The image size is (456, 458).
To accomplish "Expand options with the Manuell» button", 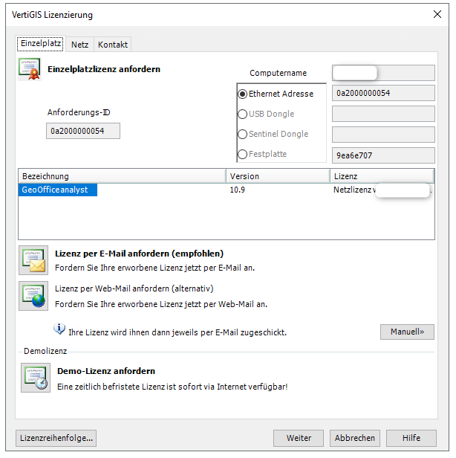I will pyautogui.click(x=407, y=332).
